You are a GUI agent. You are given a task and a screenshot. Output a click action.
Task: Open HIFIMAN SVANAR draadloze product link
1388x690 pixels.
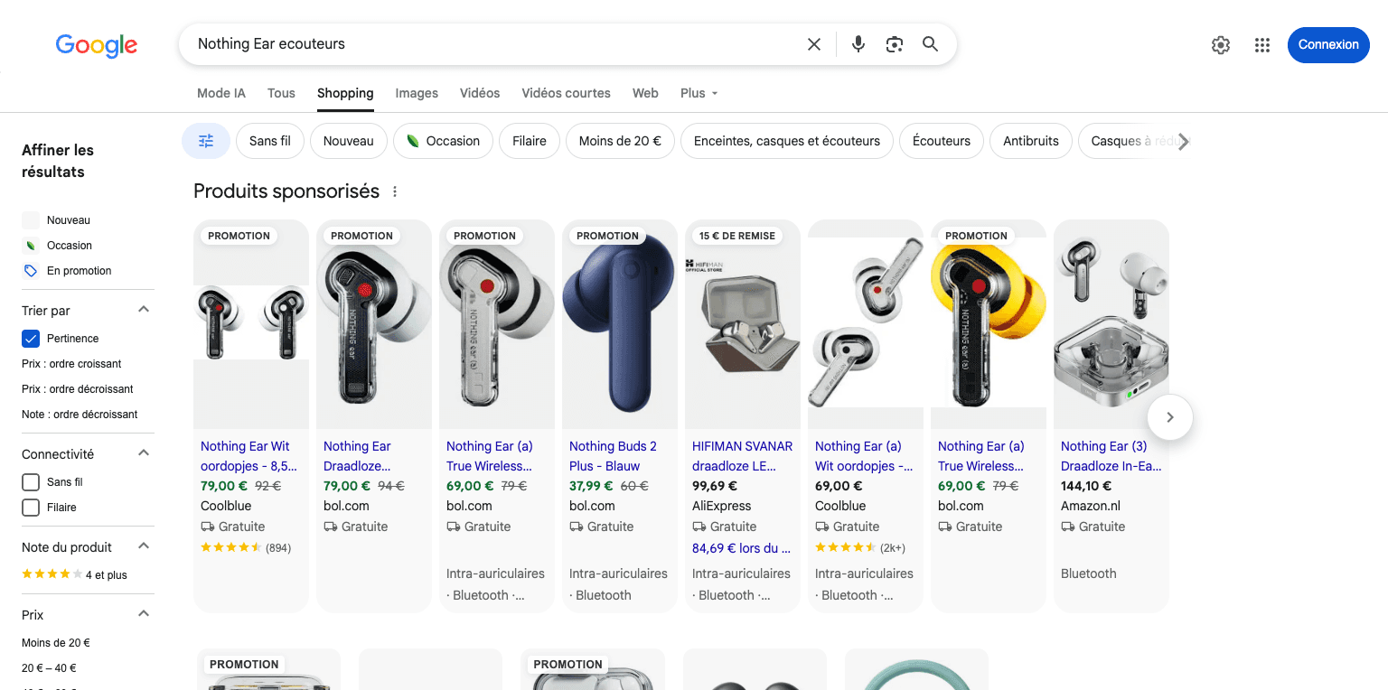pyautogui.click(x=743, y=456)
